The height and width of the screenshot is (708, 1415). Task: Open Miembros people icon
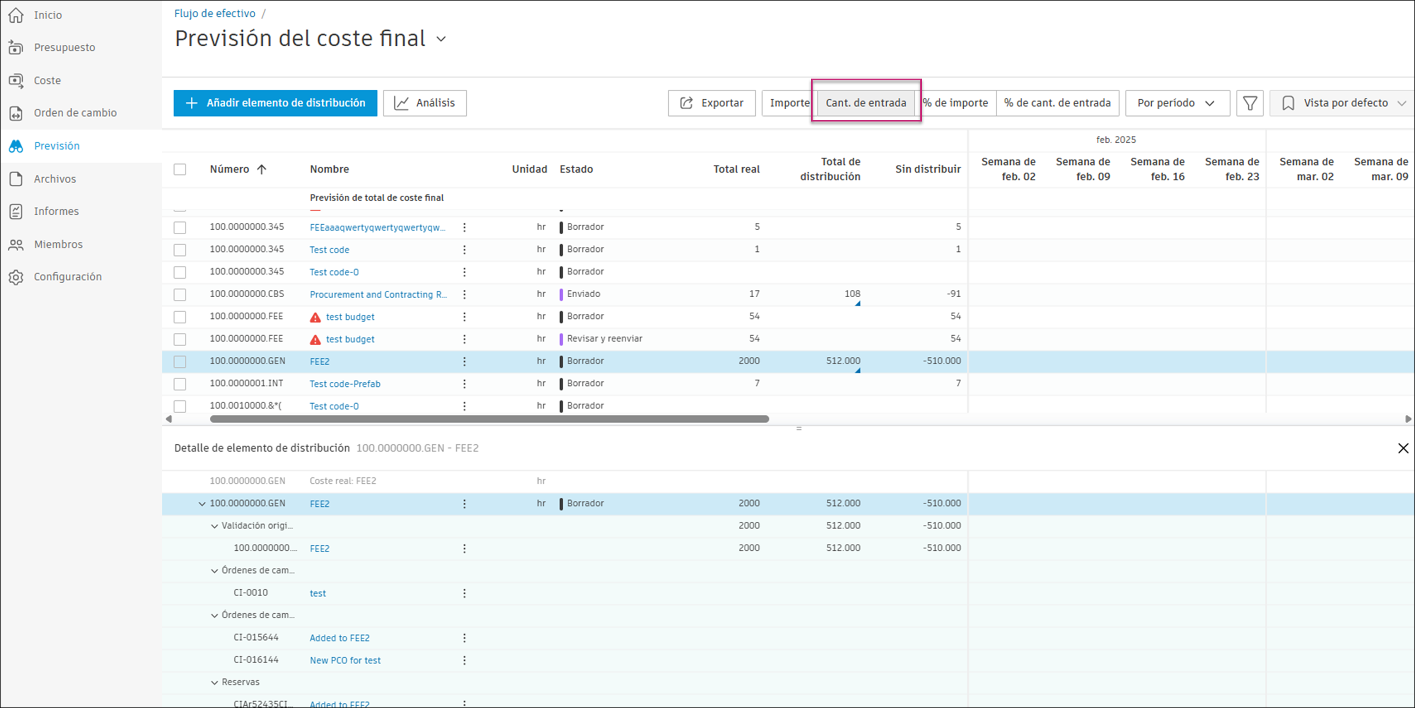click(16, 245)
